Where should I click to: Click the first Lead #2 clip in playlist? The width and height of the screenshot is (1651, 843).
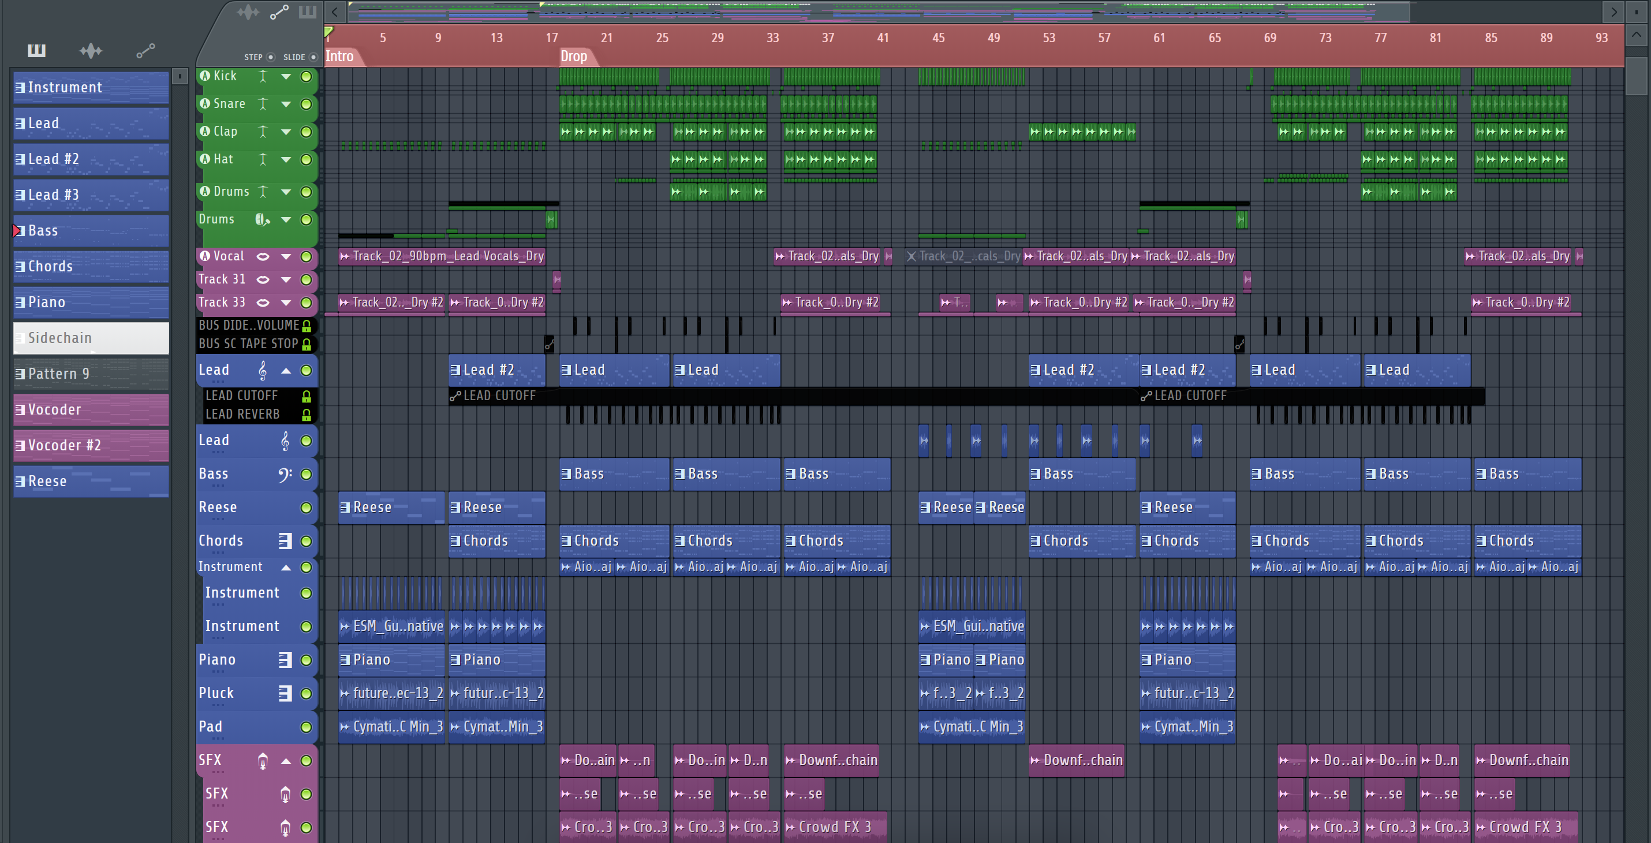[496, 370]
